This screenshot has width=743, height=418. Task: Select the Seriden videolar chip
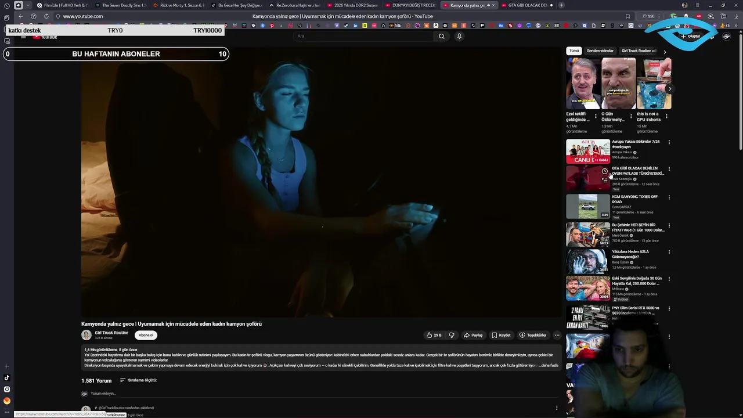(x=600, y=51)
